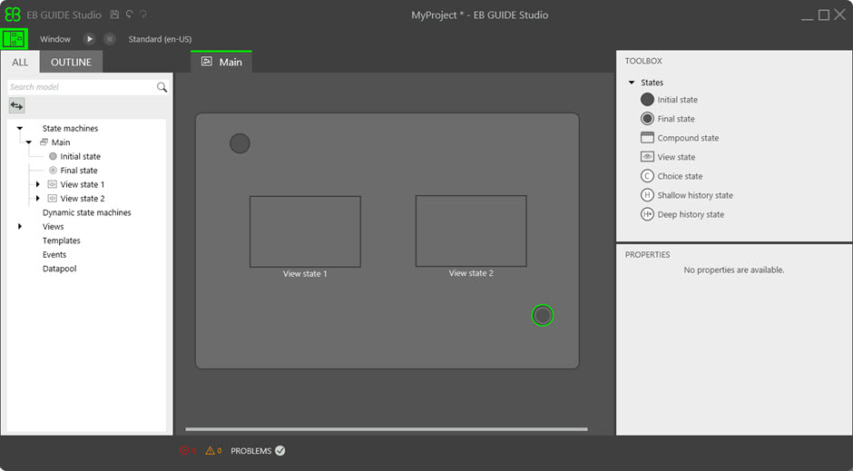This screenshot has width=853, height=471.
Task: Undo the last action
Action: [129, 15]
